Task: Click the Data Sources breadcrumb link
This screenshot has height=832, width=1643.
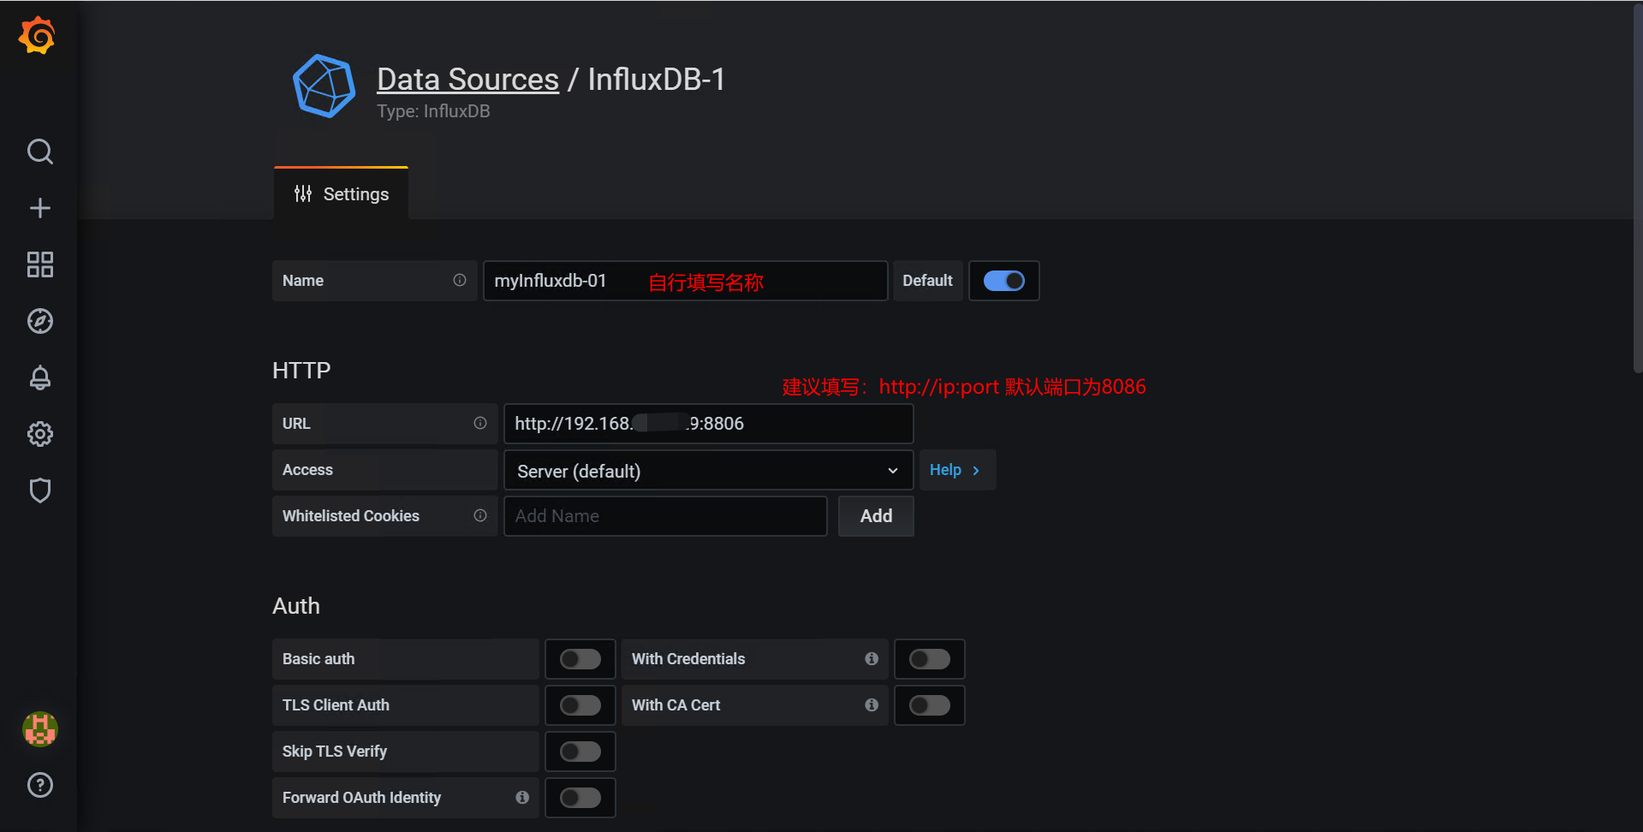Action: [467, 80]
